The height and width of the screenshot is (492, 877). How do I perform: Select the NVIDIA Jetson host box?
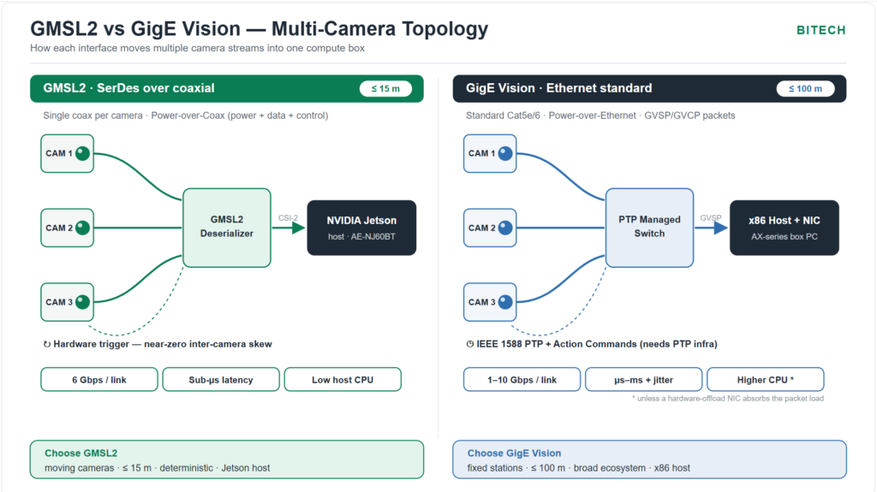(x=361, y=228)
